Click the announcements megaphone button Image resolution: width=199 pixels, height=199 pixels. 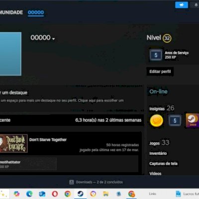pos(182,5)
